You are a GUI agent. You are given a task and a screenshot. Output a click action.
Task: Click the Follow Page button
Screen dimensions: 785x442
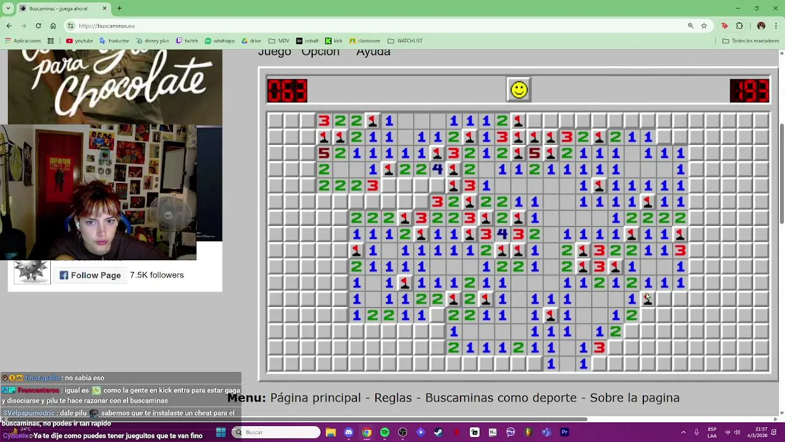[x=90, y=275]
